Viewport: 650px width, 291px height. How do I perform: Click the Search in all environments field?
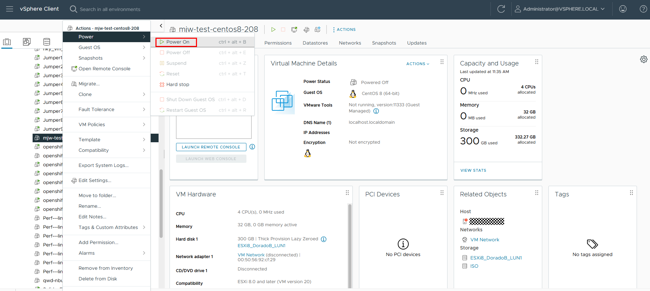coord(110,9)
